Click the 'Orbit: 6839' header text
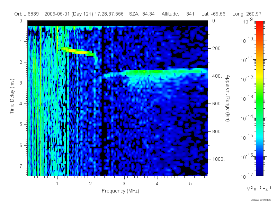277x207 pixels. 27,14
